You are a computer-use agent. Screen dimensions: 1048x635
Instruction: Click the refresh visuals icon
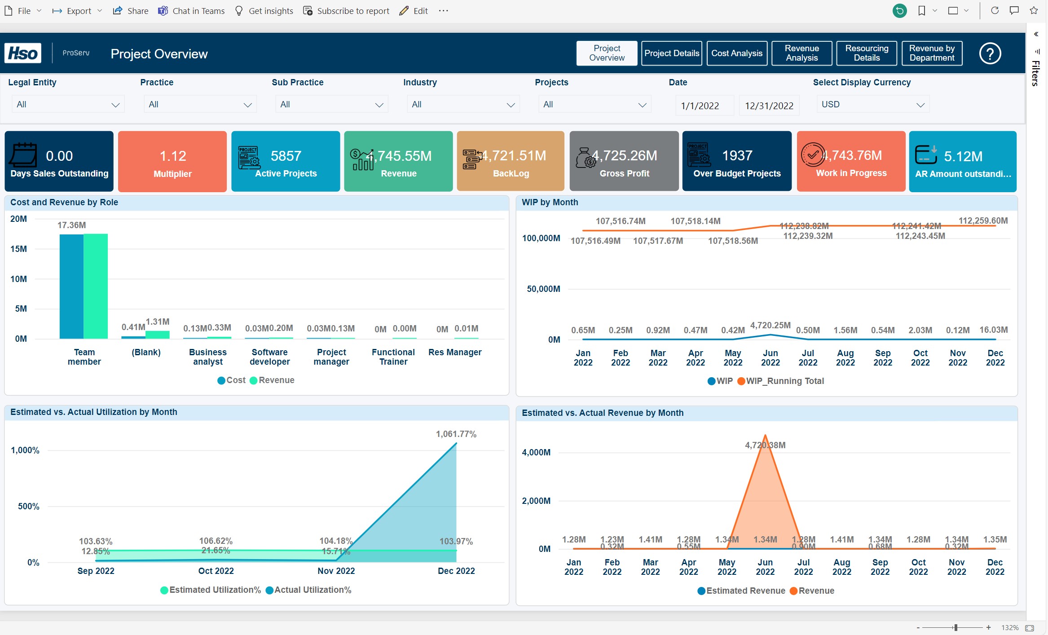pyautogui.click(x=995, y=10)
